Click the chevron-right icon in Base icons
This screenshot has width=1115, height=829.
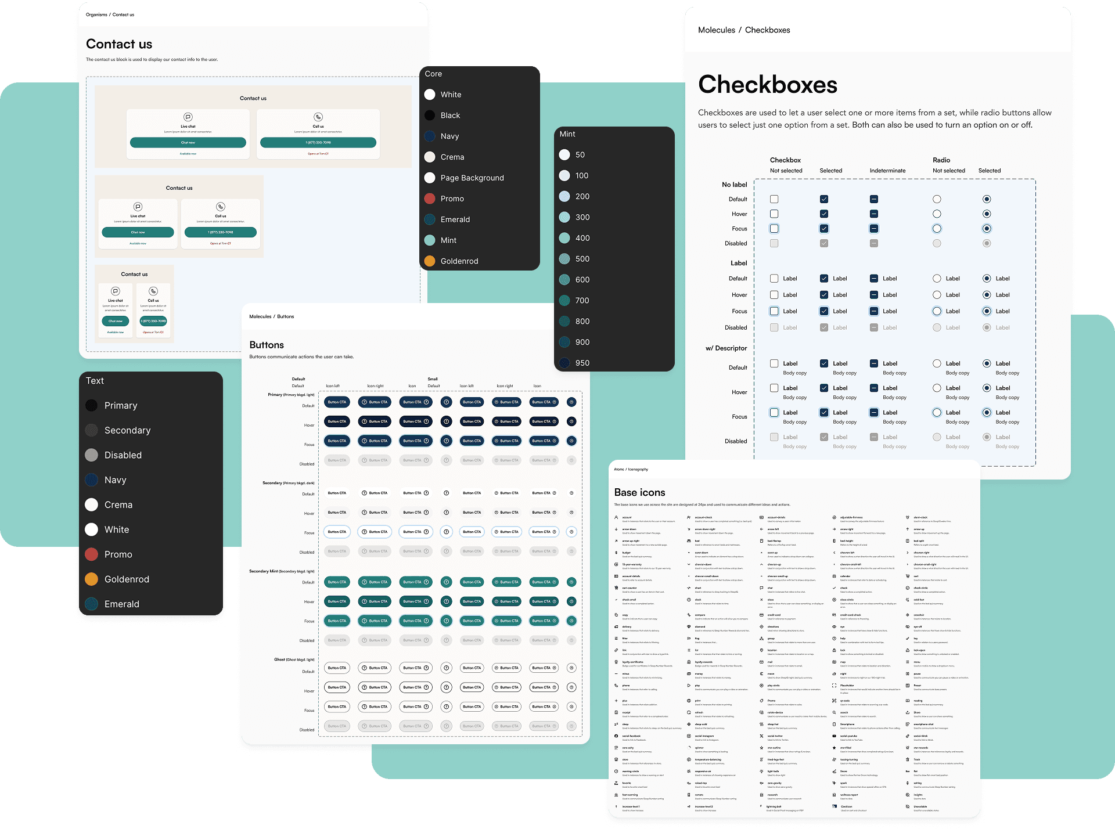pos(908,553)
